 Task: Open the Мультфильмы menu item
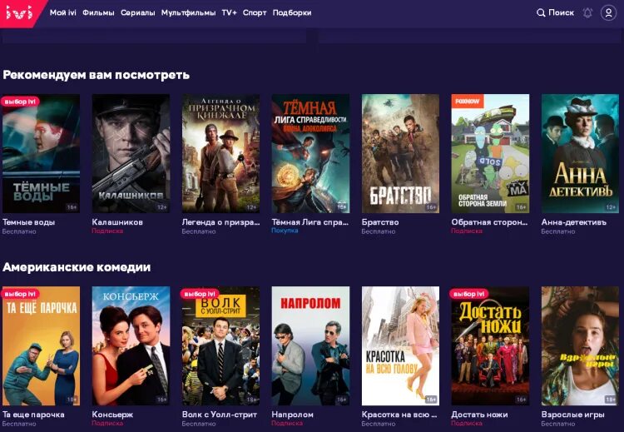[x=188, y=12]
